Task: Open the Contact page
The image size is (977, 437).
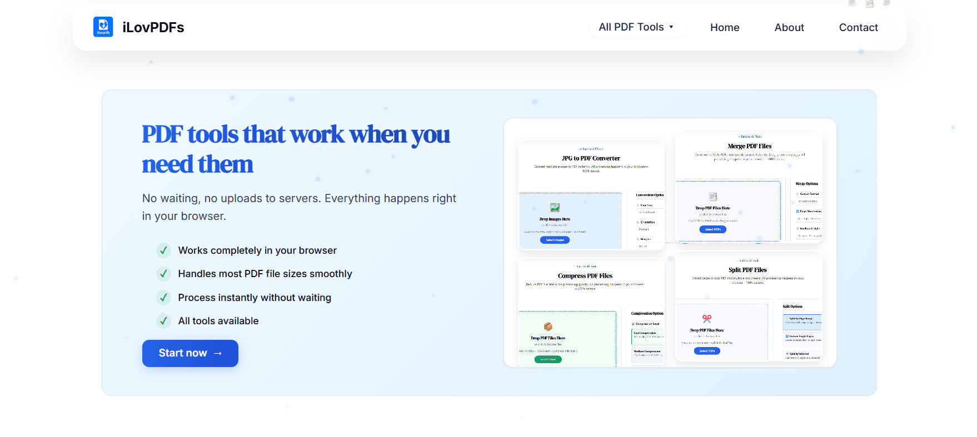Action: click(x=858, y=28)
